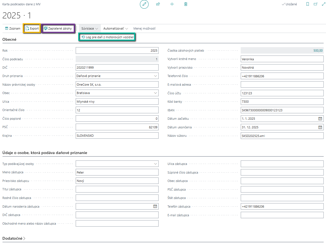
Task: Open the Automatizovať menu
Action: (x=115, y=28)
